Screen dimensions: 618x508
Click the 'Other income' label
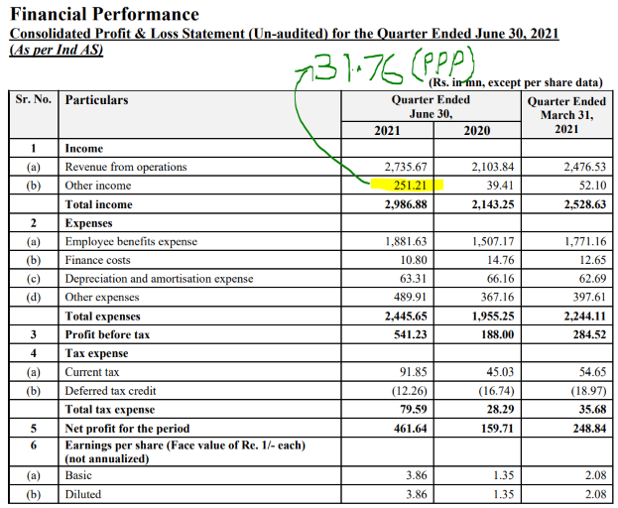click(98, 186)
